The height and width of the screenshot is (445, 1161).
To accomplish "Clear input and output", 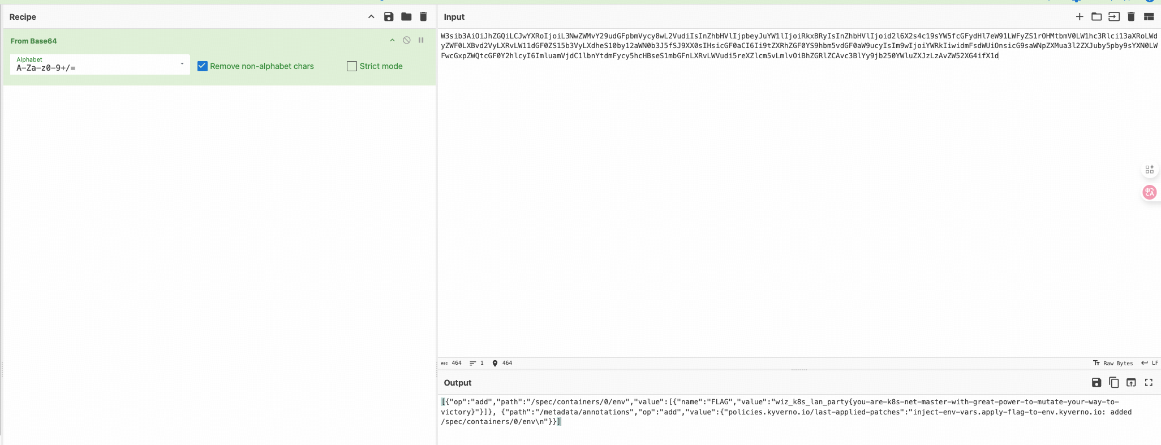I will click(1131, 17).
